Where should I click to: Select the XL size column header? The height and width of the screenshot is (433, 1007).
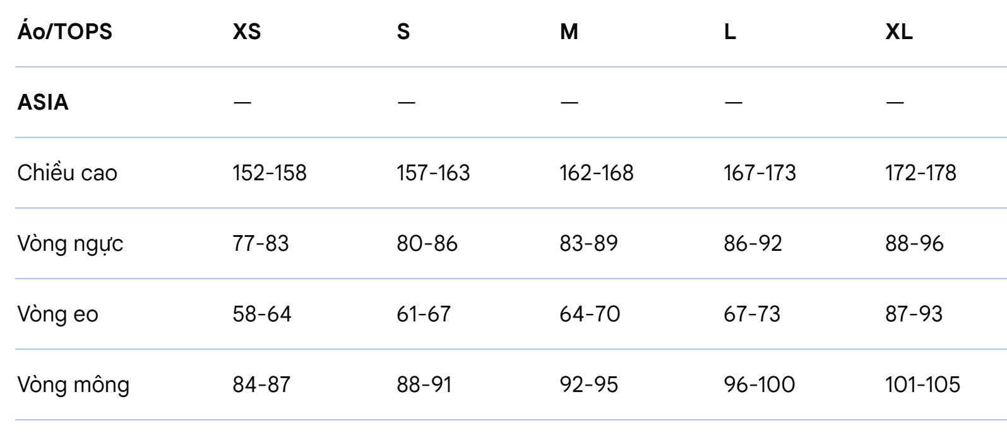point(899,32)
